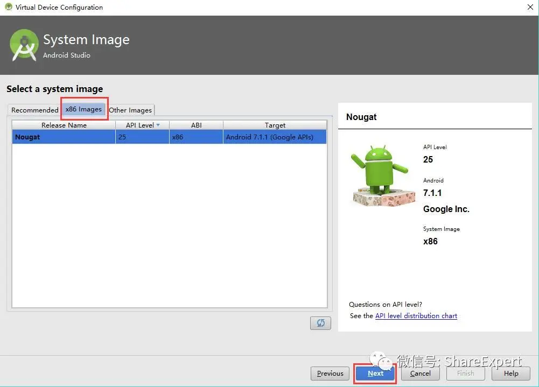Click the x86 ABI table cell

pyautogui.click(x=197, y=137)
